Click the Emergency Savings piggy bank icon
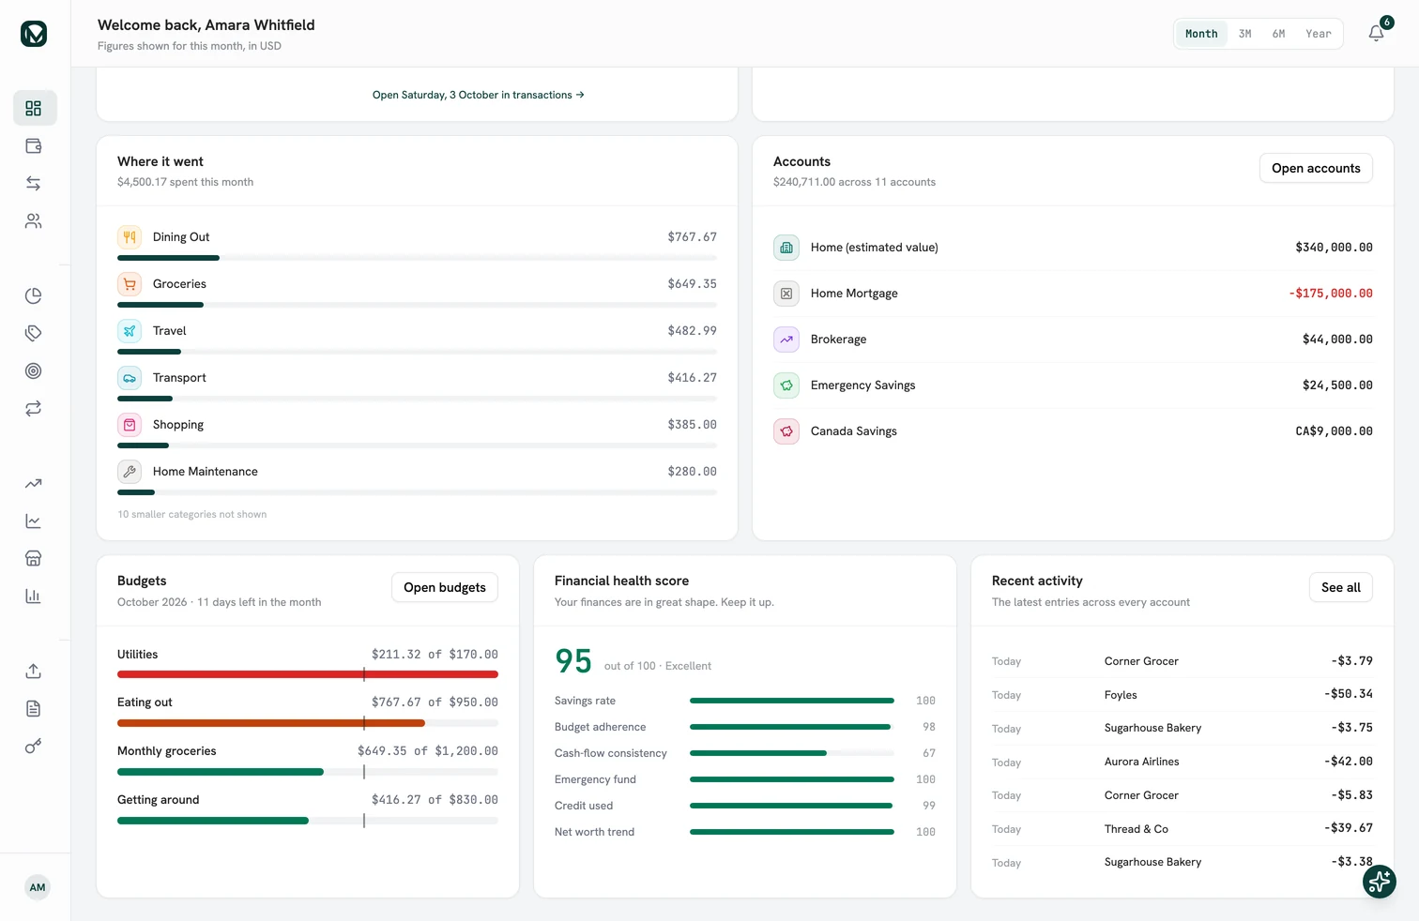This screenshot has width=1419, height=921. (x=786, y=385)
